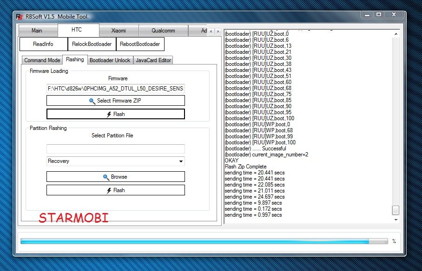Click log line 'current_image_number=2'
The image size is (422, 271).
[x=266, y=155]
